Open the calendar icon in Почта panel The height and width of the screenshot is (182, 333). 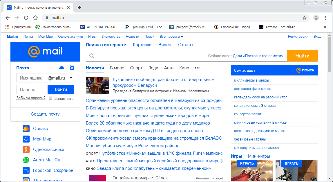click(x=72, y=68)
